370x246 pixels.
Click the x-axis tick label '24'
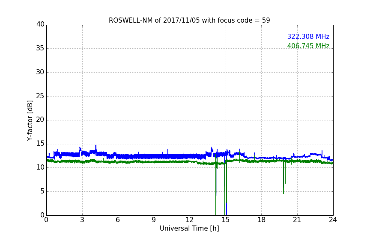point(333,220)
